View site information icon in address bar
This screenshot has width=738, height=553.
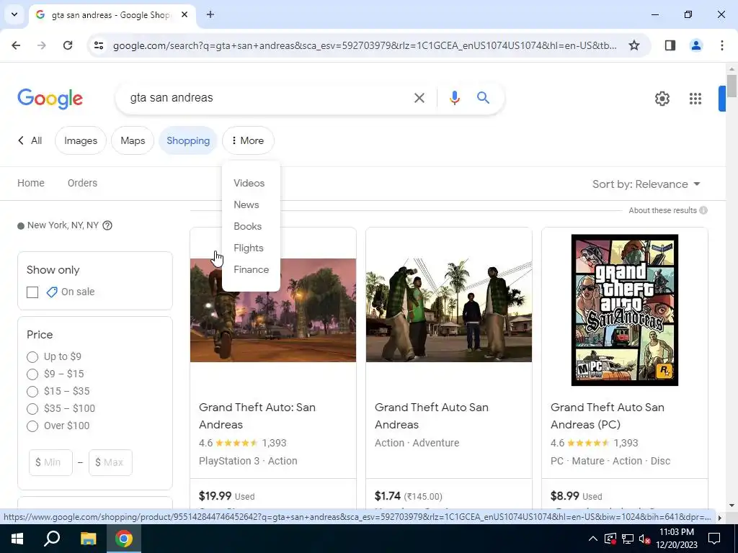click(98, 45)
